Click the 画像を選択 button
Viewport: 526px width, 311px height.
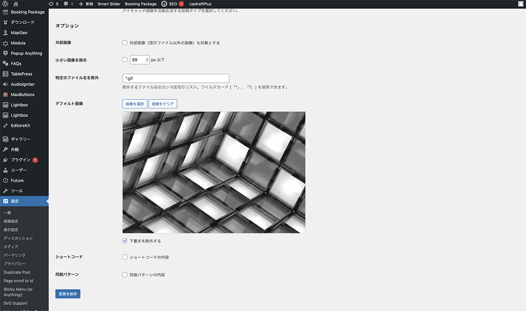pos(135,104)
